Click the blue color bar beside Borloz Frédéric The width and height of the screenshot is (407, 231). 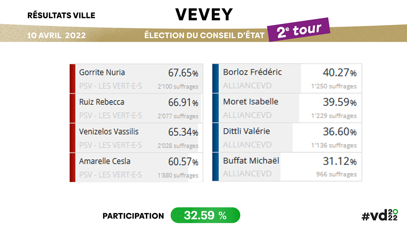point(215,79)
